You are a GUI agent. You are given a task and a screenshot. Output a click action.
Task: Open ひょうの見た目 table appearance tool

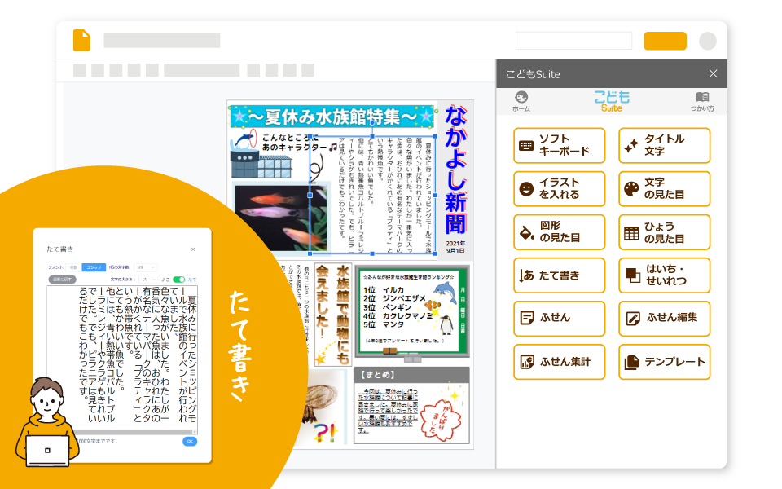coord(664,232)
